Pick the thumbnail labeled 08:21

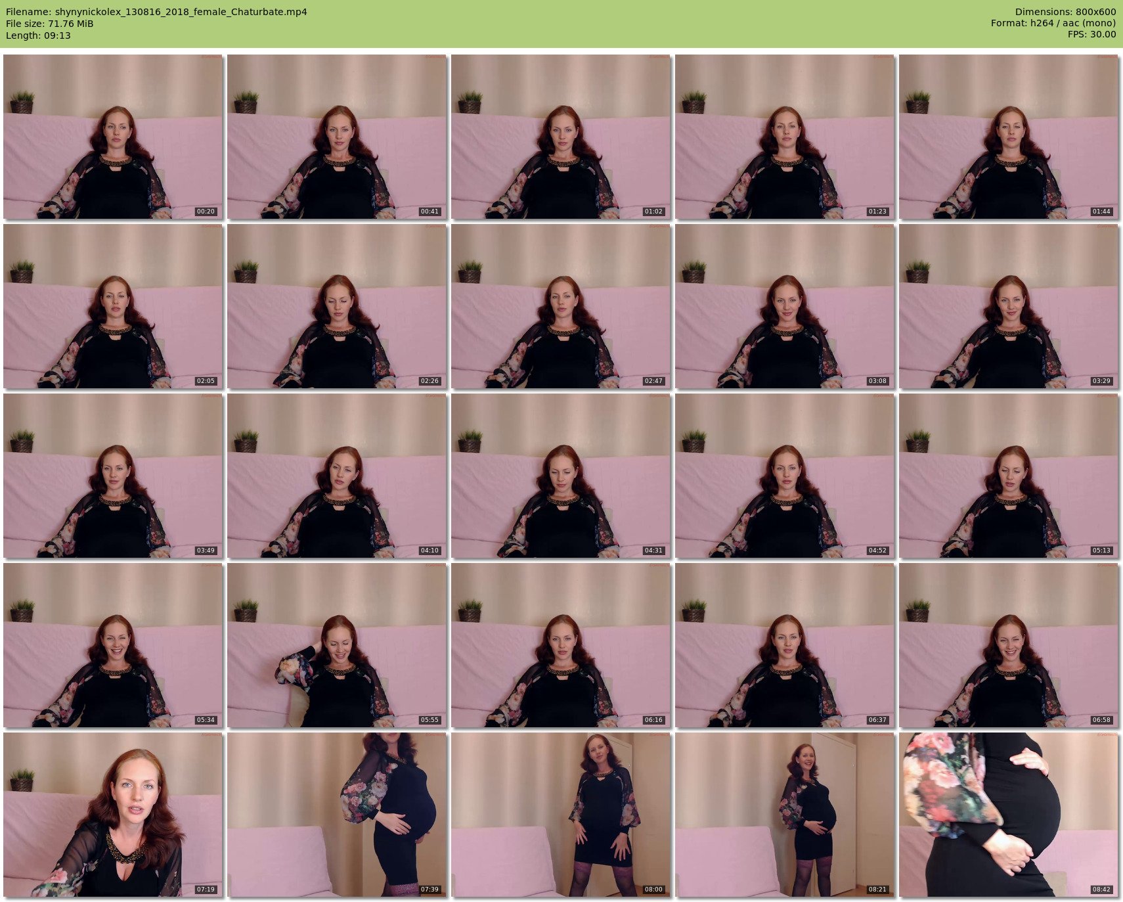(x=785, y=815)
